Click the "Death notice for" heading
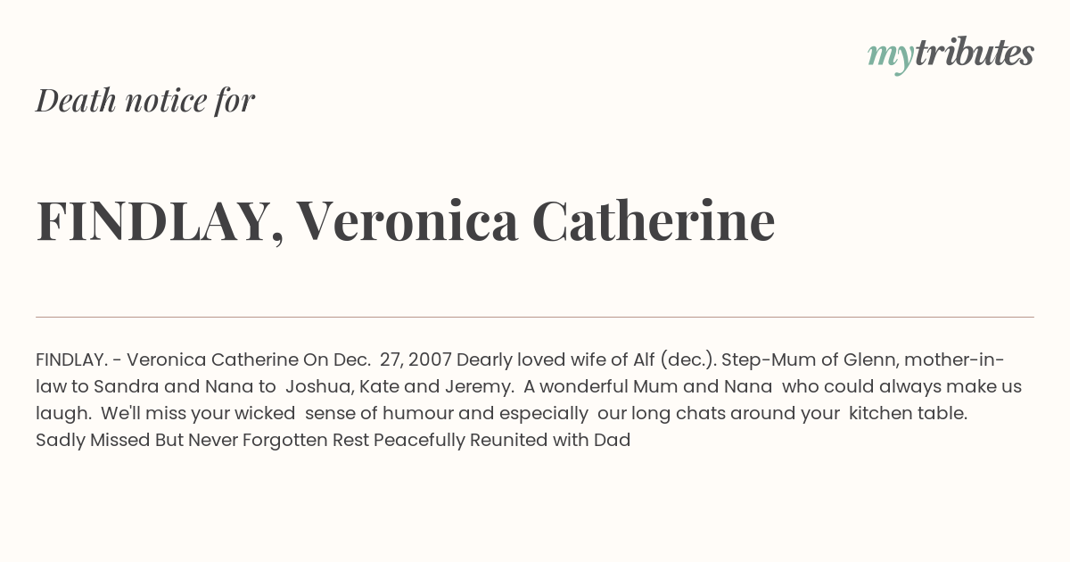 [x=145, y=101]
